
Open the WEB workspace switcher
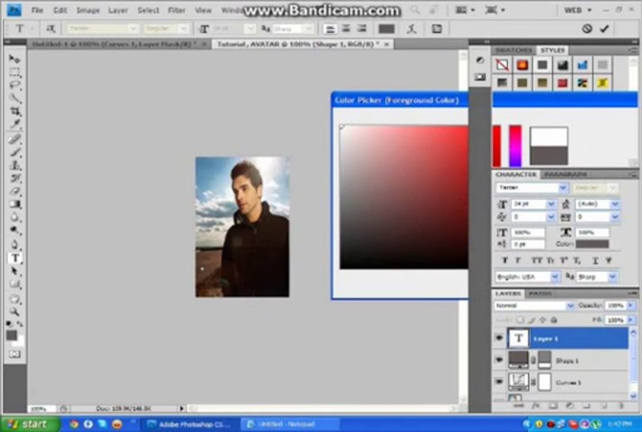click(578, 10)
